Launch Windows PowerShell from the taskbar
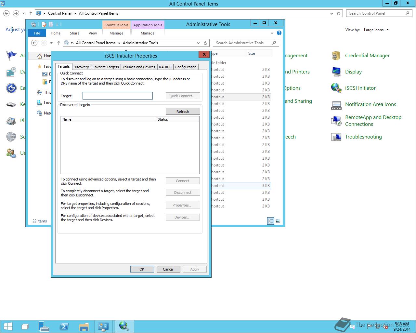416x333 pixels. point(64,326)
